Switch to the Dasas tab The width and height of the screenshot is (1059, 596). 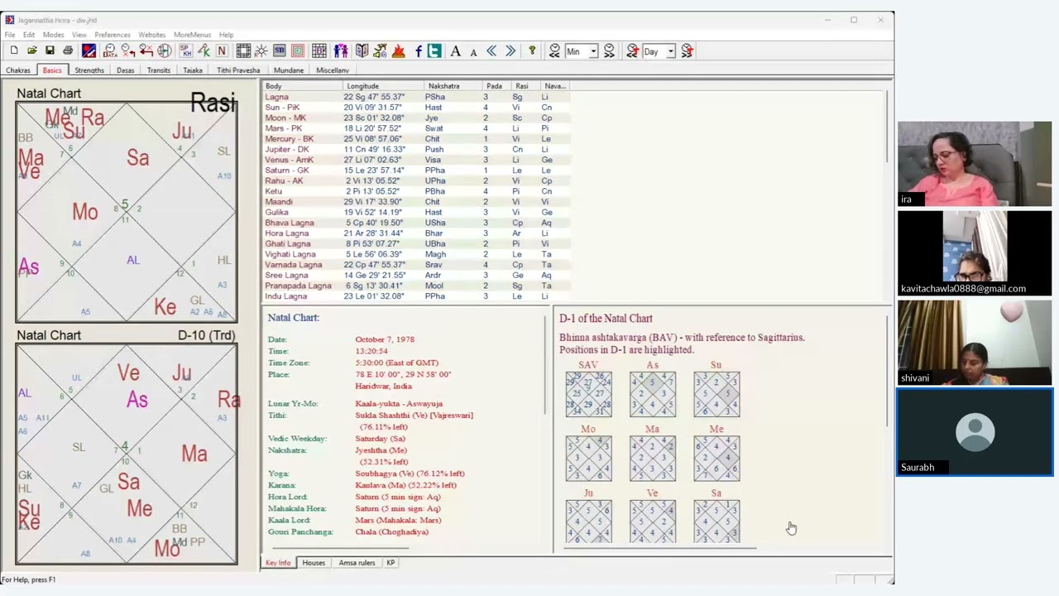126,70
